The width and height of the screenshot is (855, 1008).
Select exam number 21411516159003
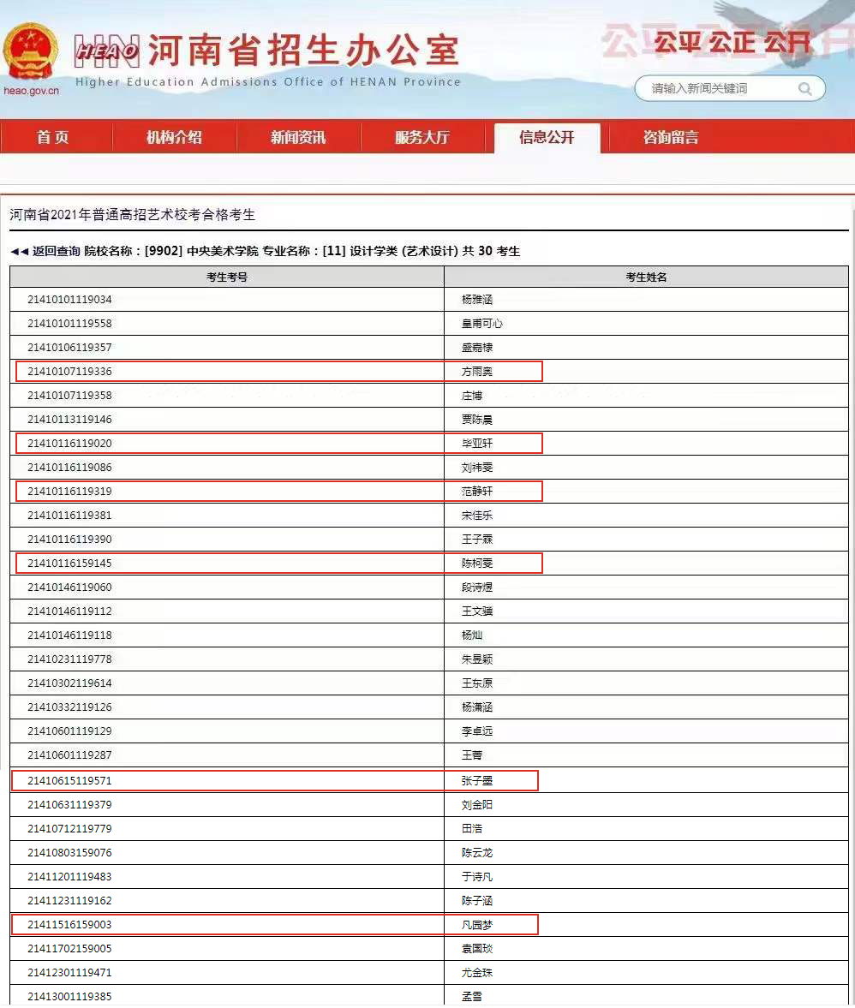[x=69, y=925]
